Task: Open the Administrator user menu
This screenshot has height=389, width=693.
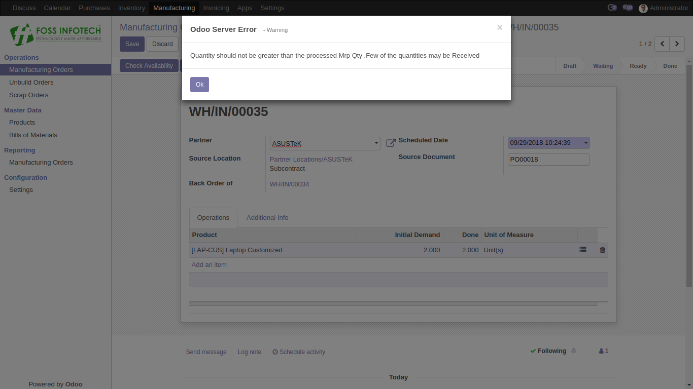Action: [x=664, y=8]
